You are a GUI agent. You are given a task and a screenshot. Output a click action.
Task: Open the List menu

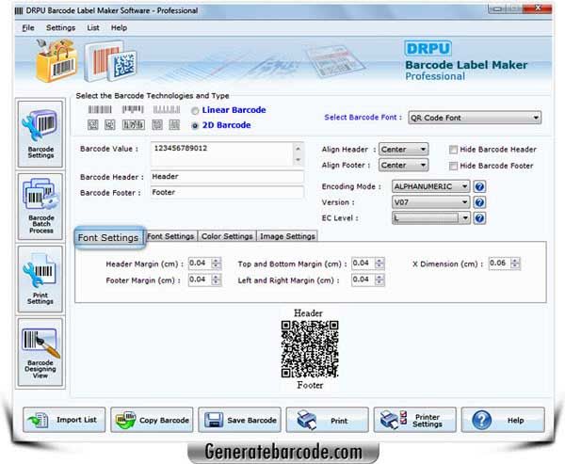[x=93, y=27]
